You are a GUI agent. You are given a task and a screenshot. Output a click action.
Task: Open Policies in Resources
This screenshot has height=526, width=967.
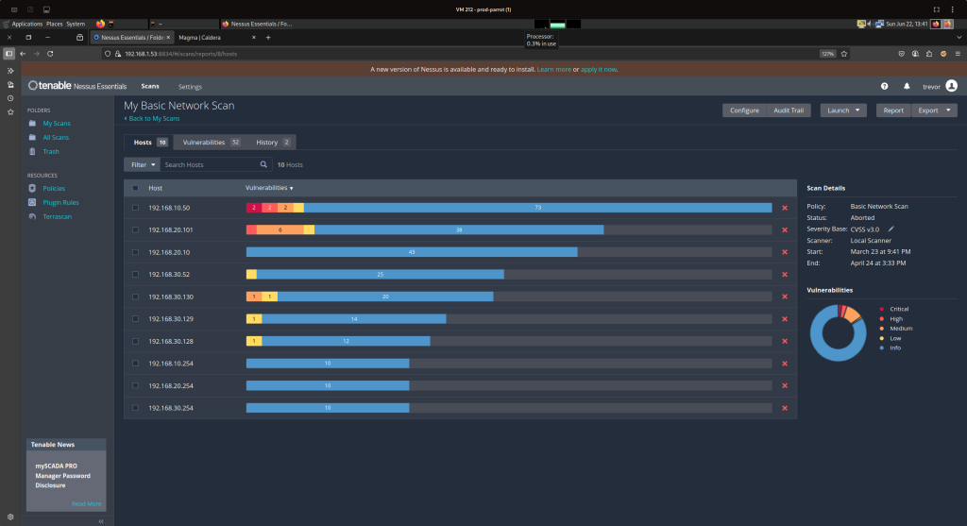pyautogui.click(x=54, y=189)
